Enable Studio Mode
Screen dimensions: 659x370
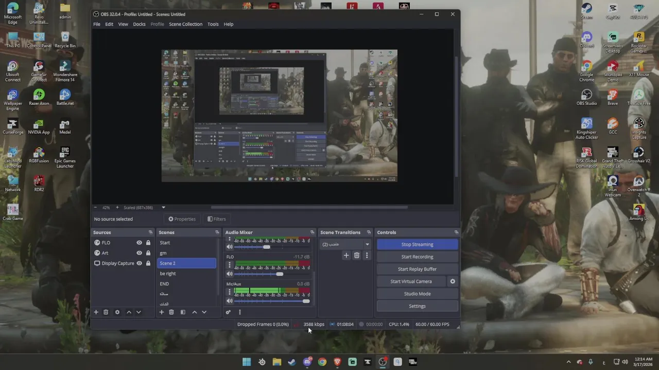[417, 294]
